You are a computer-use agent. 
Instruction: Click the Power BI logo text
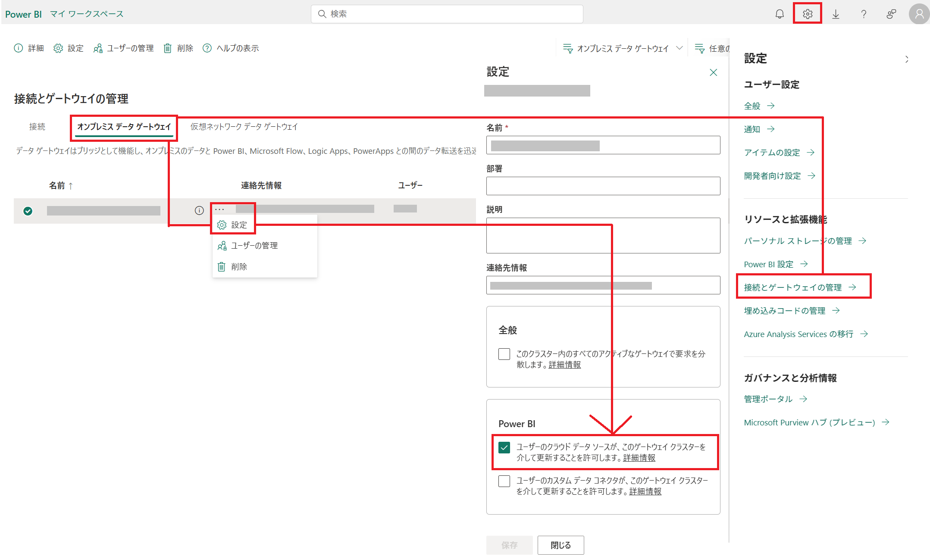pos(23,14)
